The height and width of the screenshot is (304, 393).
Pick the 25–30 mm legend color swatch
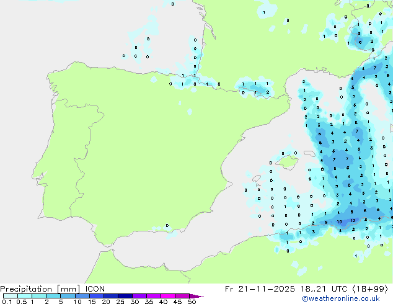pos(125,296)
